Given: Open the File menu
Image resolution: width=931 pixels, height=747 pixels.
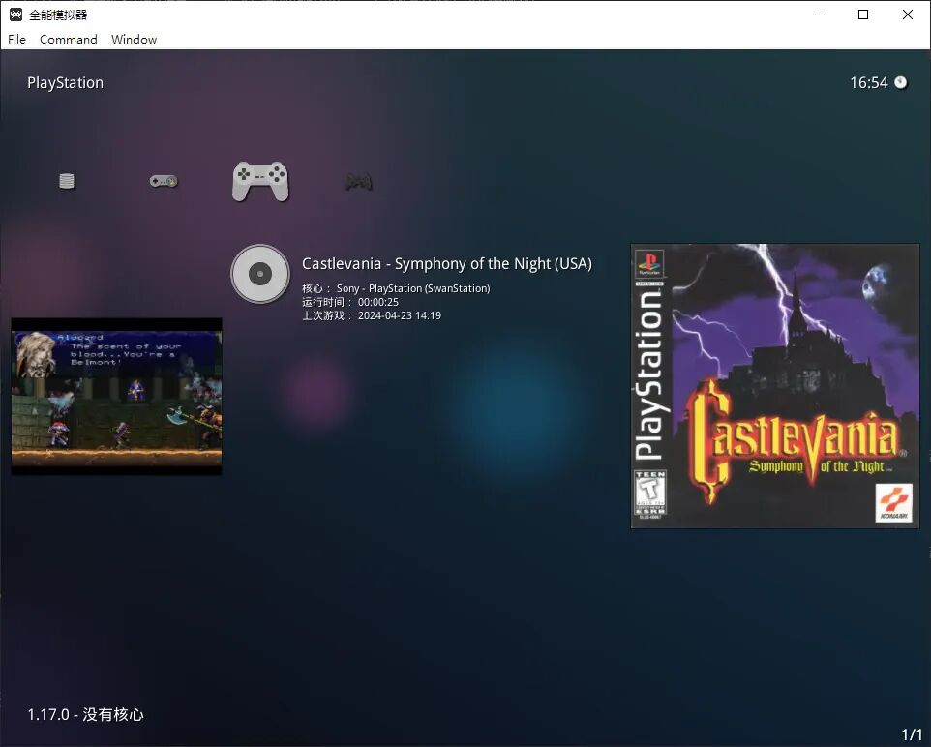Looking at the screenshot, I should (16, 40).
